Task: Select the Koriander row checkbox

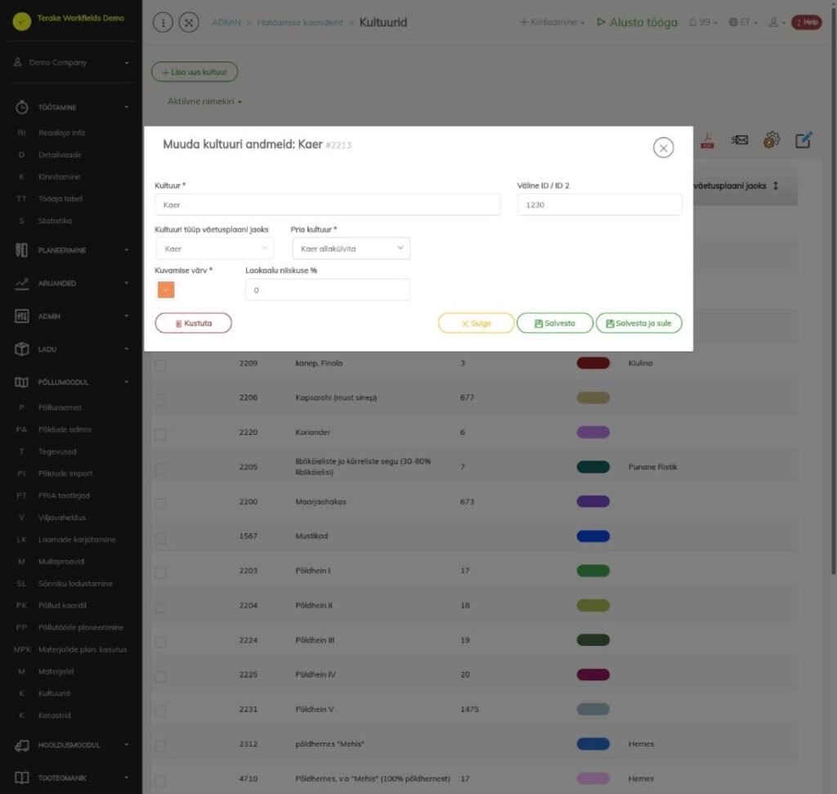Action: point(161,433)
